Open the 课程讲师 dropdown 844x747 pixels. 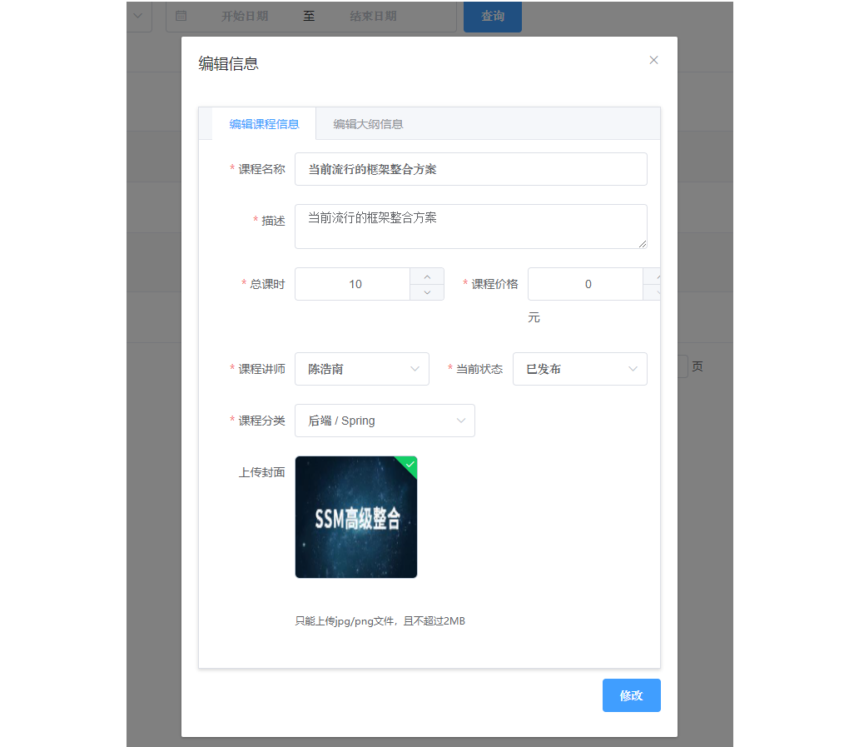[362, 369]
